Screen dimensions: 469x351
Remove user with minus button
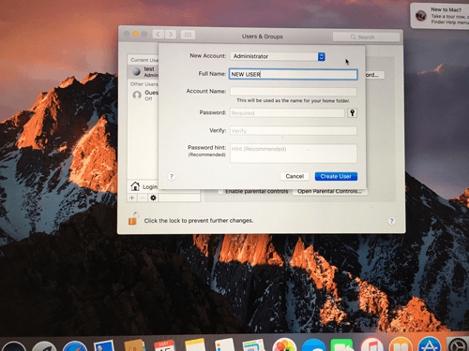[x=143, y=197]
